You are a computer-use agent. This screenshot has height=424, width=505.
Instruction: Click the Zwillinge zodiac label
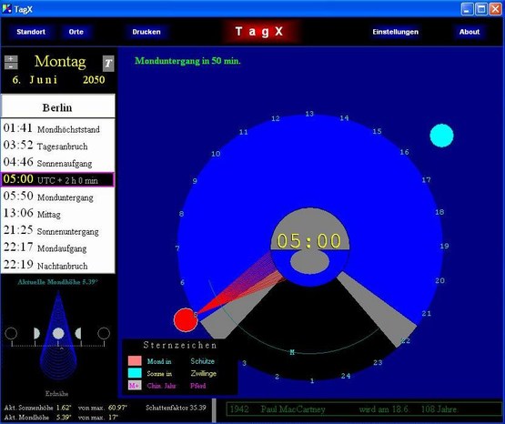coord(203,373)
